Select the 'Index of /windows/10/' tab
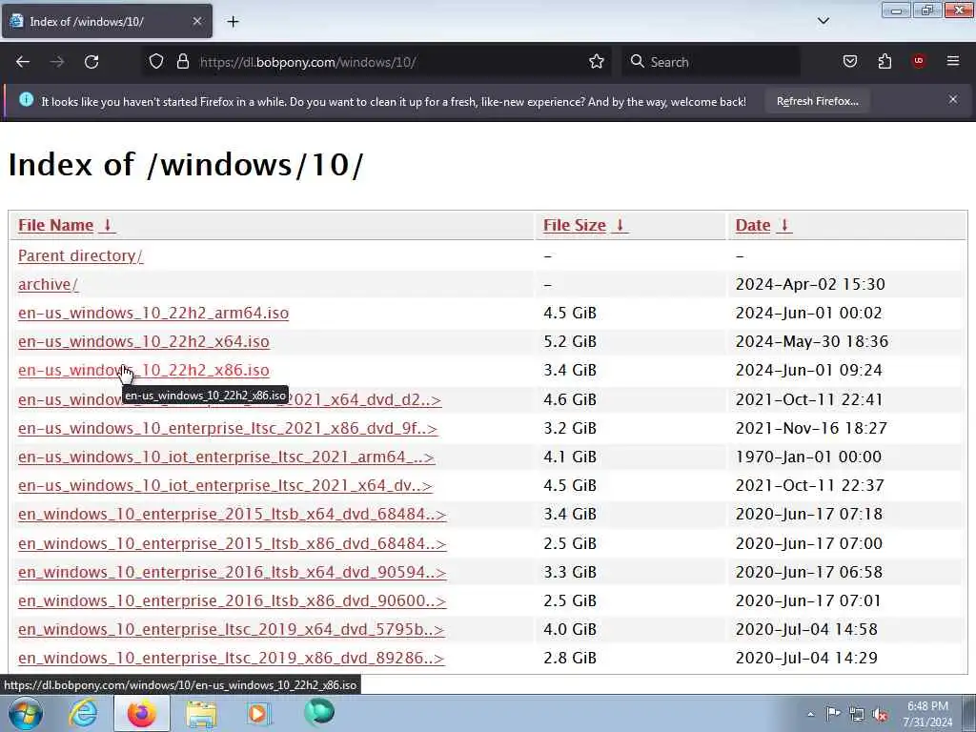This screenshot has width=976, height=732. coord(107,21)
